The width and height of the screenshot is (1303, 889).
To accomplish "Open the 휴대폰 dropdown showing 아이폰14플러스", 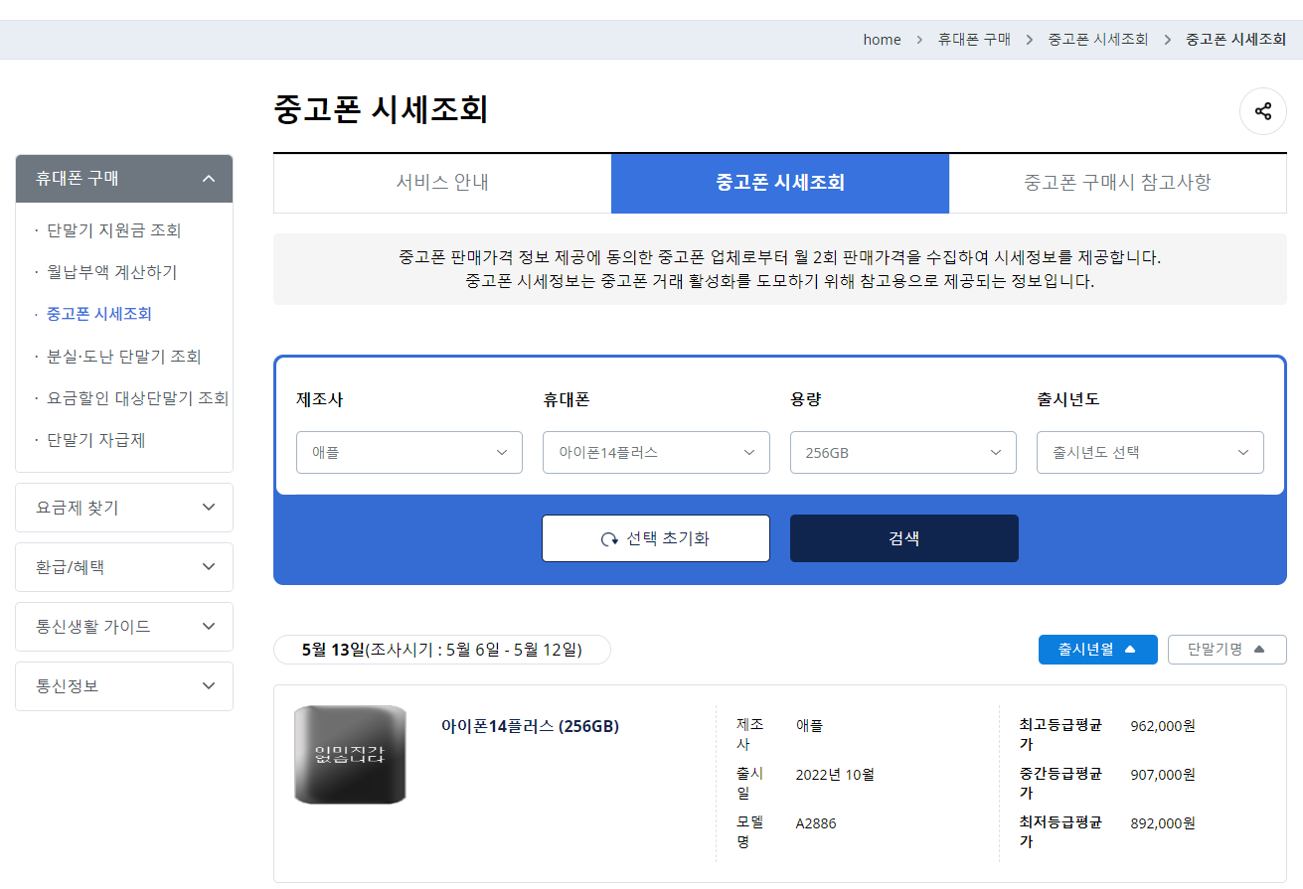I will tap(656, 452).
